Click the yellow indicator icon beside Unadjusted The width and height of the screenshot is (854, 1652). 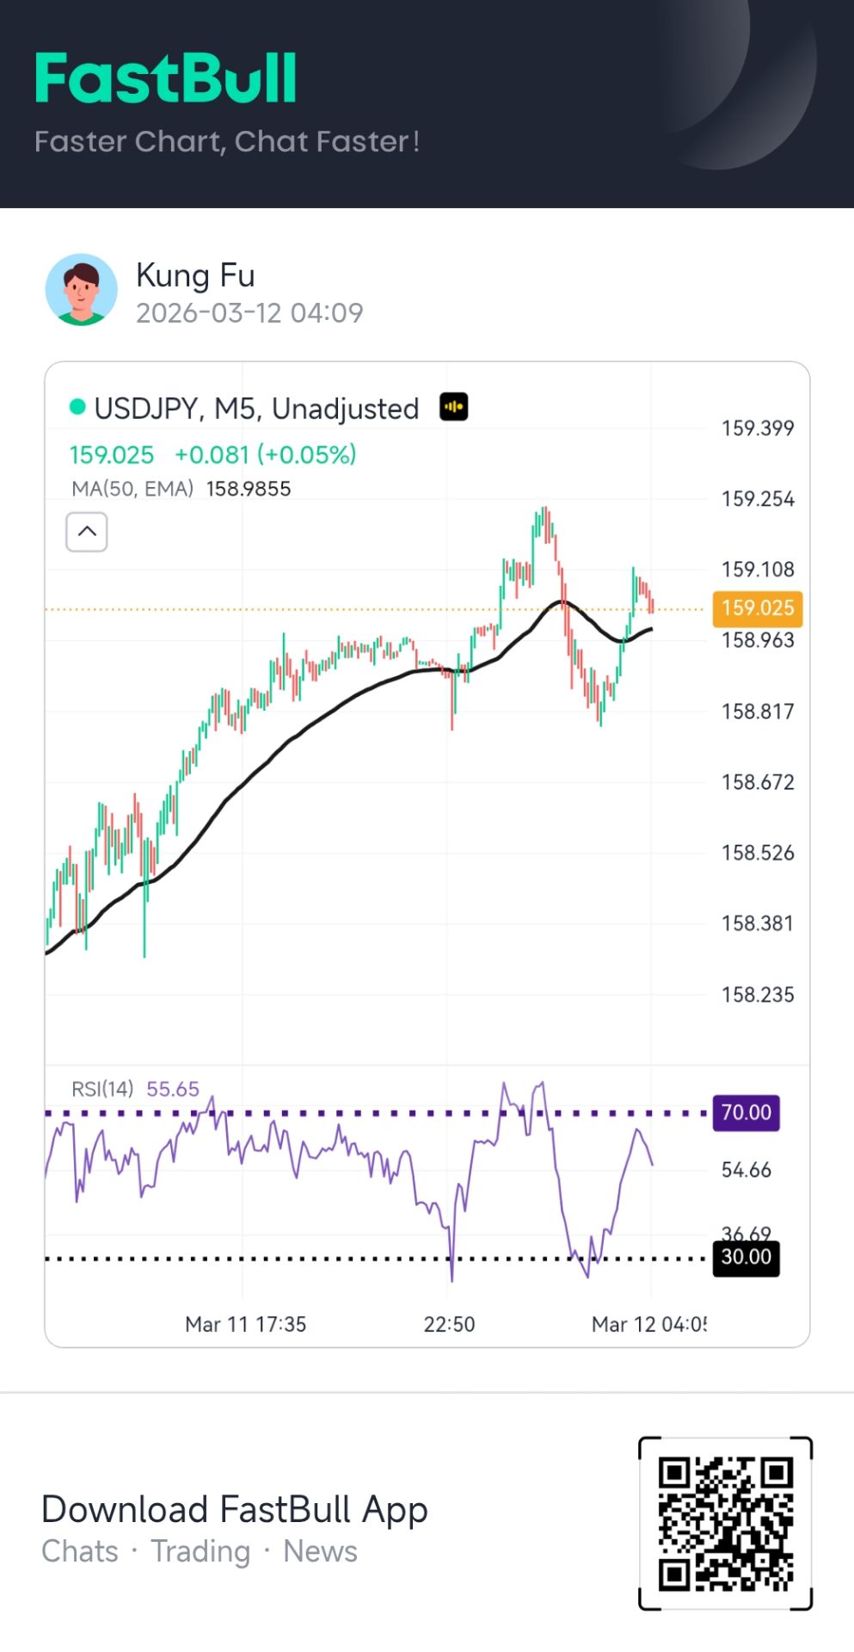pyautogui.click(x=454, y=406)
